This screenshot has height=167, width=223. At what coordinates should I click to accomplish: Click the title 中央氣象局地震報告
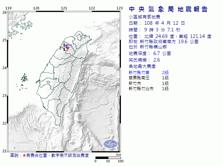[168, 9]
